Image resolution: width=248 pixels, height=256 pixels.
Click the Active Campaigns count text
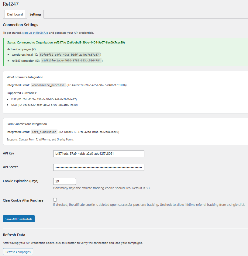pyautogui.click(x=23, y=49)
